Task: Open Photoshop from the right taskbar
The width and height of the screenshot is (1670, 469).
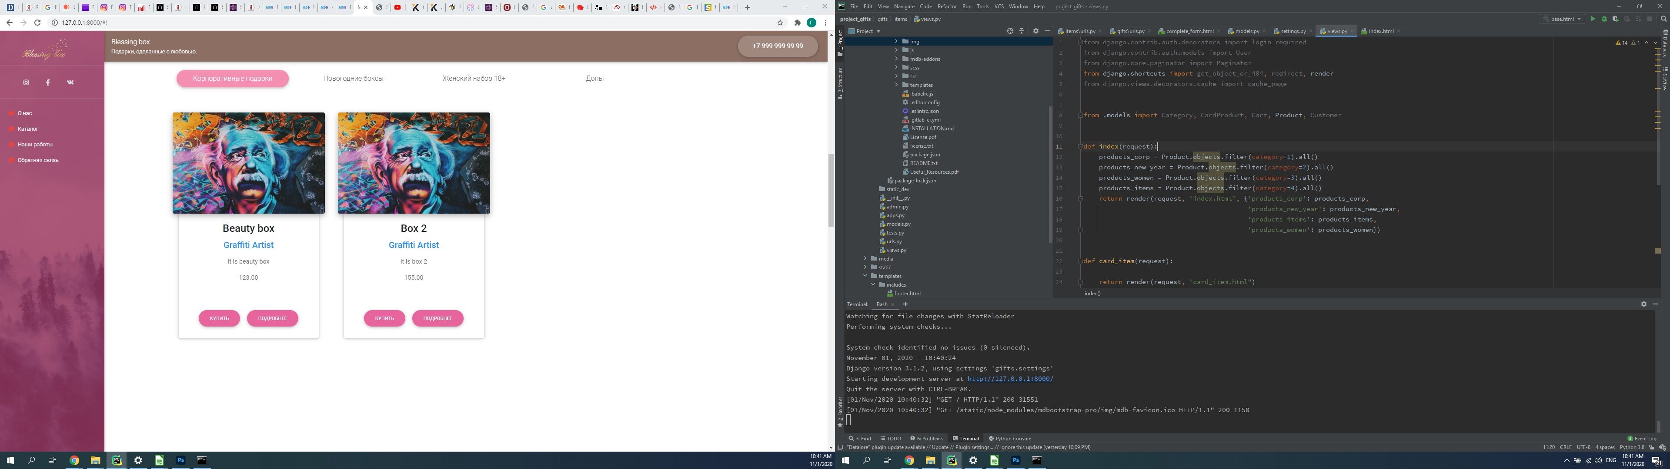Action: 1016,461
